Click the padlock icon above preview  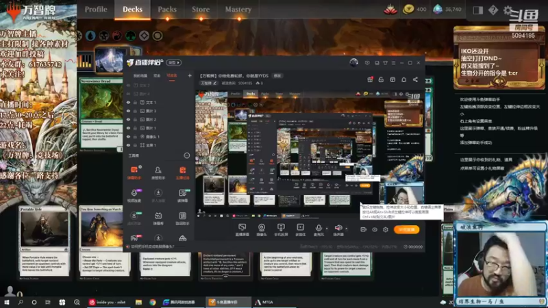[x=381, y=79]
